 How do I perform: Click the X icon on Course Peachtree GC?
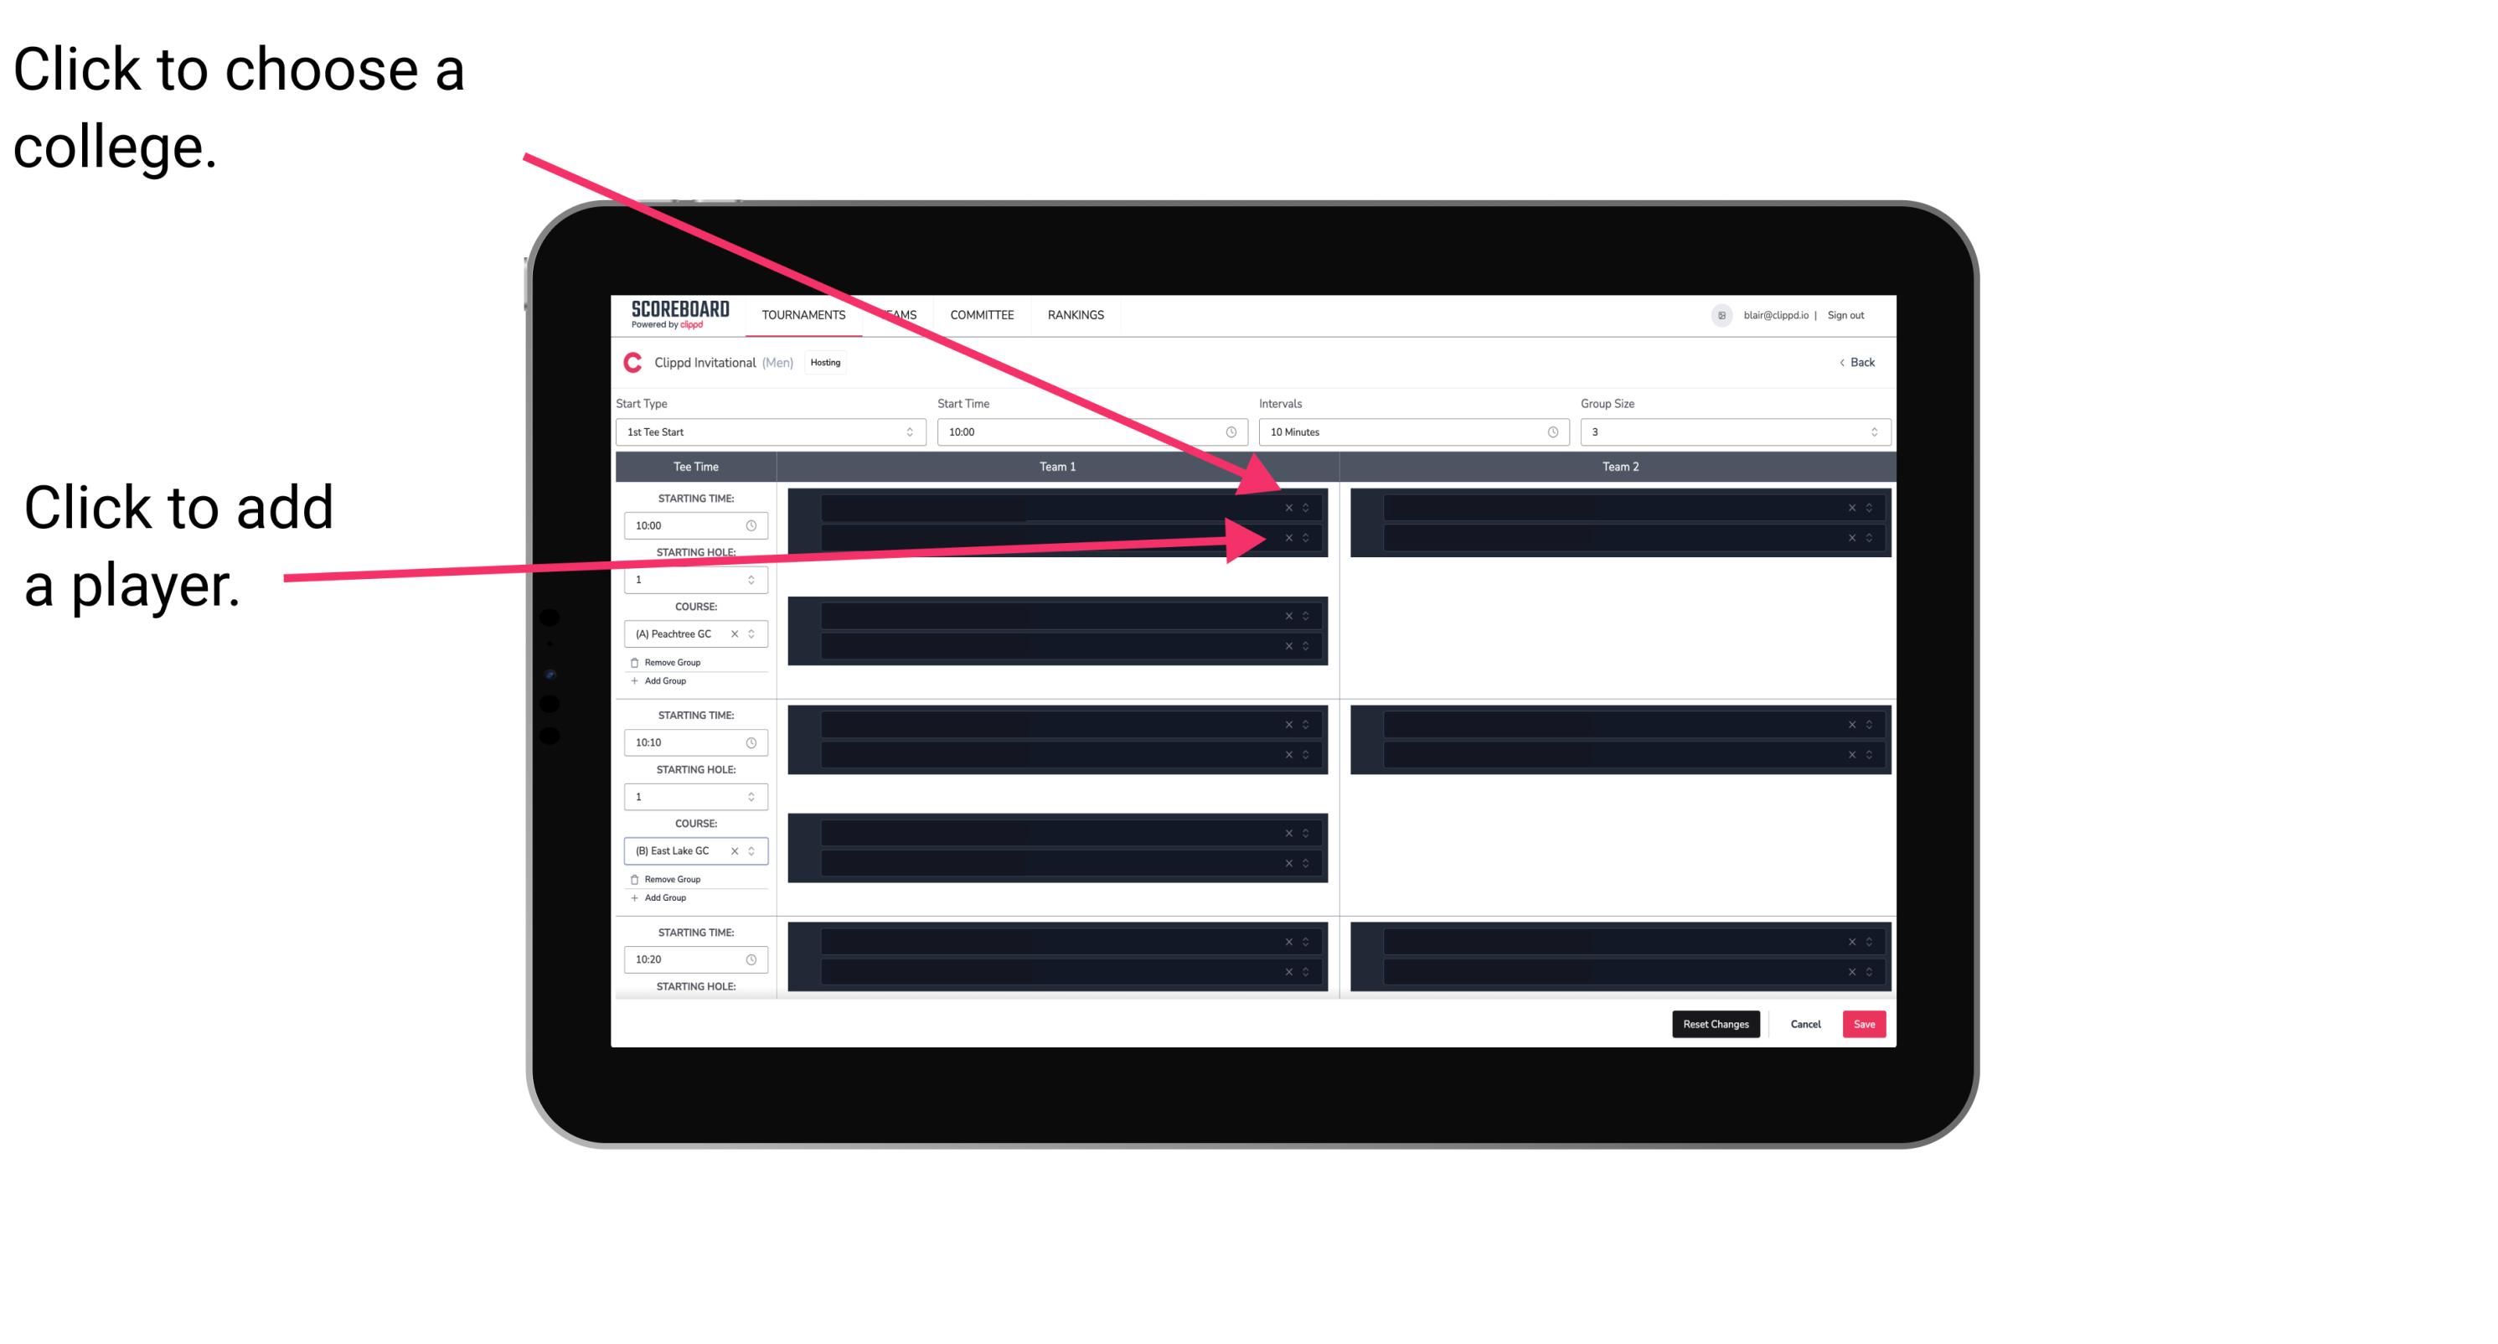tap(733, 633)
